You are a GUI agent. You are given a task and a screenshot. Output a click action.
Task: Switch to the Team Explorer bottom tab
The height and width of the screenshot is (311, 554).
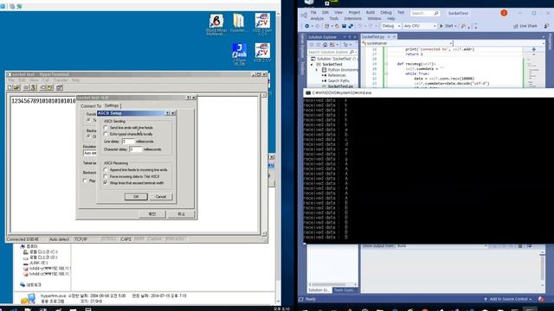point(345,290)
